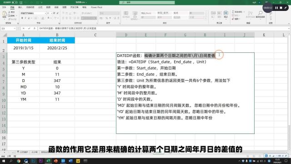This screenshot has height=164, width=291.
Task: Click the Copy icon in the ribbon
Action: [9, 16]
